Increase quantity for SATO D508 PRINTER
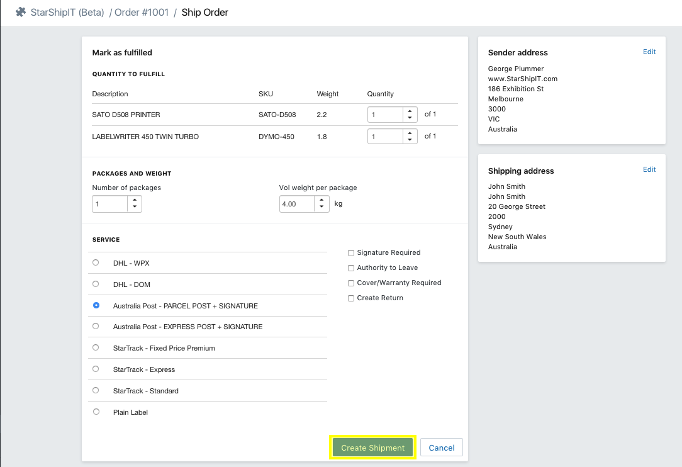 410,111
